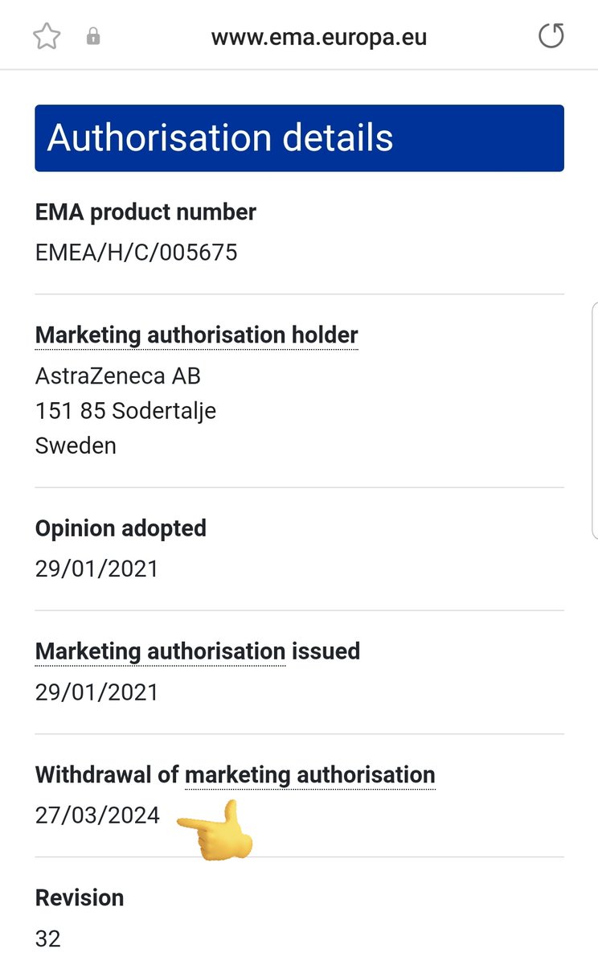Open Marketing authorisation link beside 'issued'

pyautogui.click(x=161, y=651)
